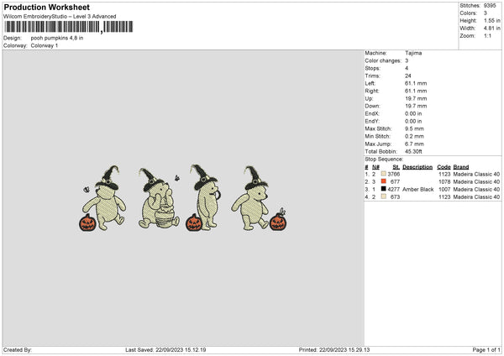
Task: Select the Stops label
Action: pos(372,68)
